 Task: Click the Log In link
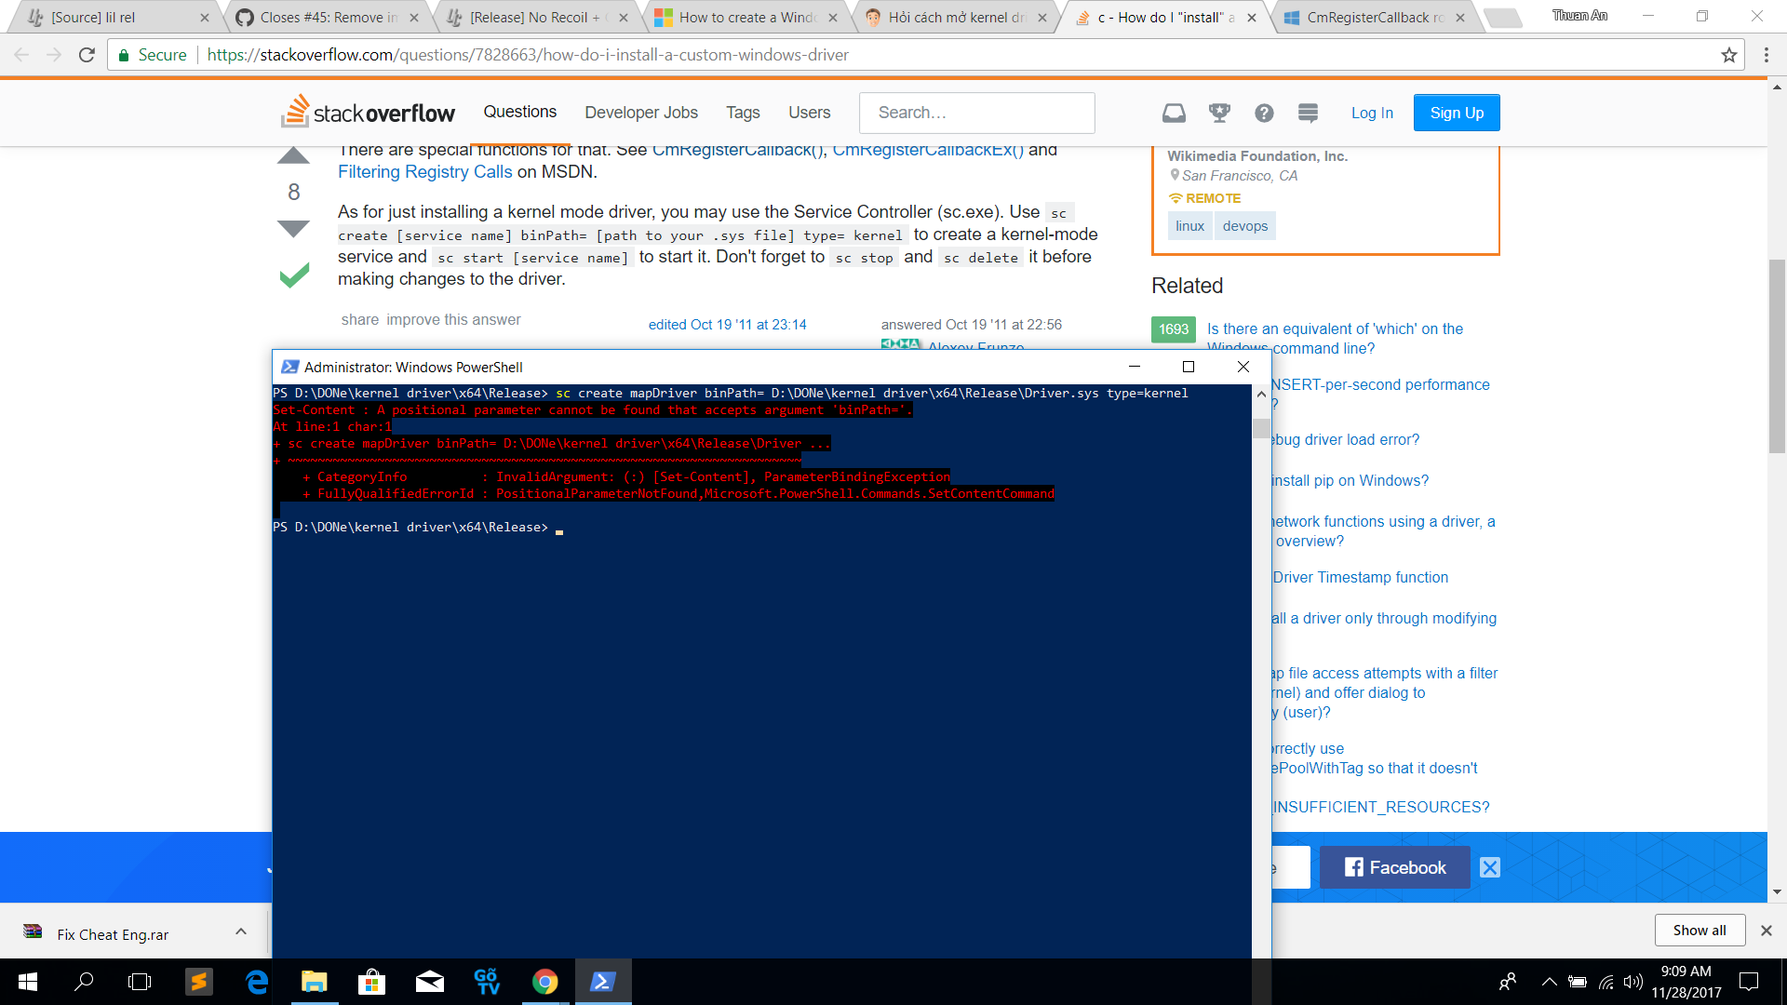click(x=1372, y=113)
